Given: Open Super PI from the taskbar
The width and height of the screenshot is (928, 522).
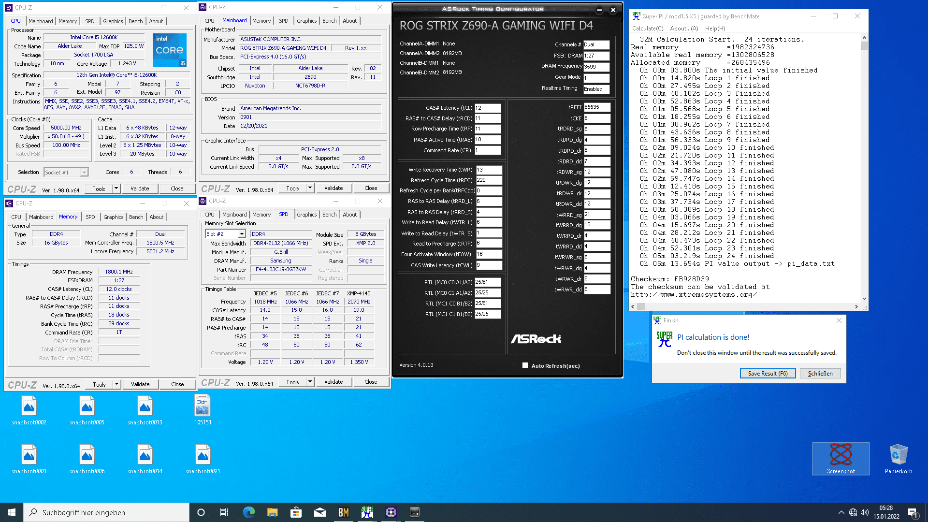Looking at the screenshot, I should (367, 512).
